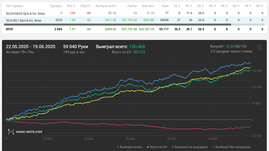Toggle the 'Всего по EV' legend series
The image size is (269, 151).
click(157, 147)
